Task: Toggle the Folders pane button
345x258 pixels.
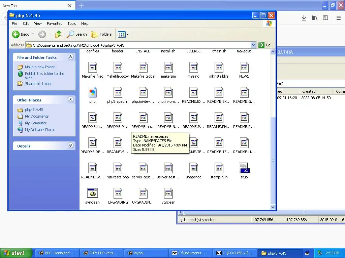Action: [x=101, y=34]
